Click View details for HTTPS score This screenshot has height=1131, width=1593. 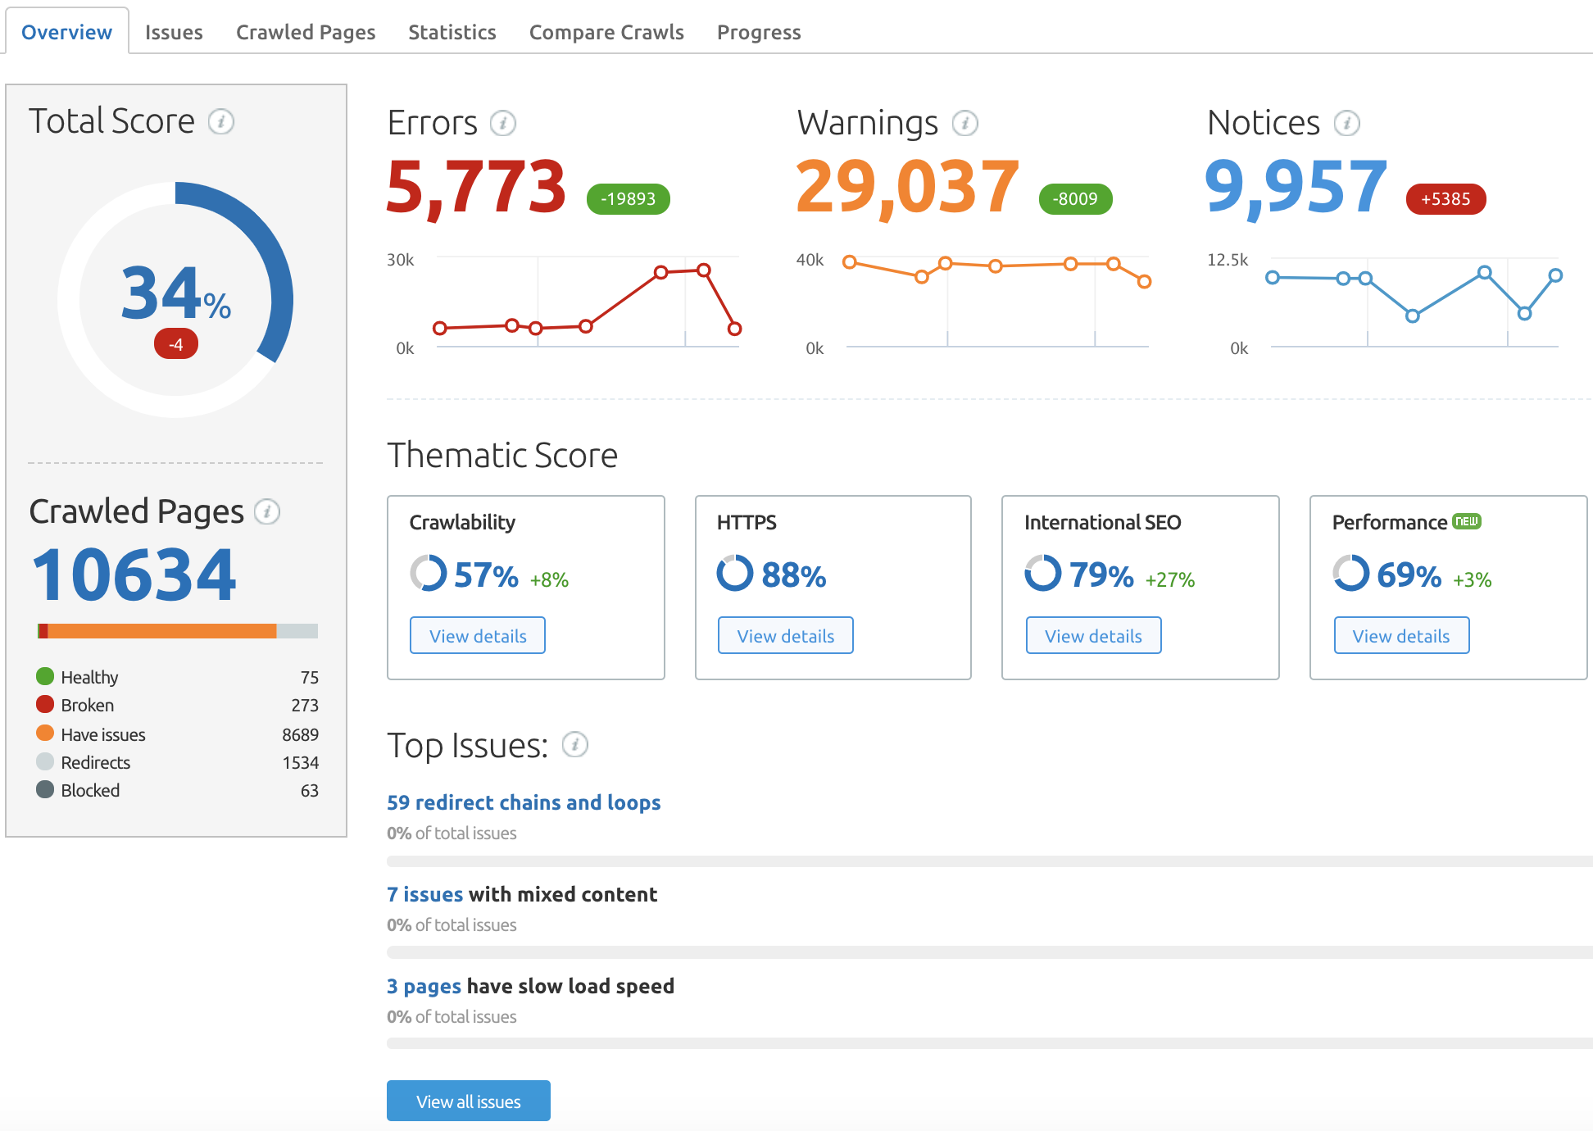pyautogui.click(x=786, y=634)
